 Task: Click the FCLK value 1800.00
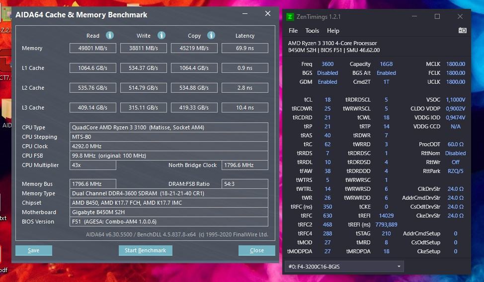click(x=455, y=73)
